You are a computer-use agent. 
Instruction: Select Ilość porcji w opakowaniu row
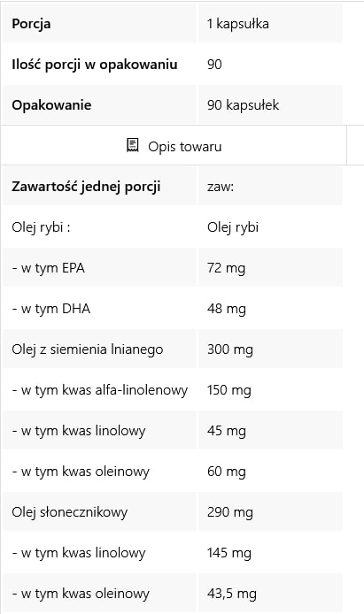173,65
